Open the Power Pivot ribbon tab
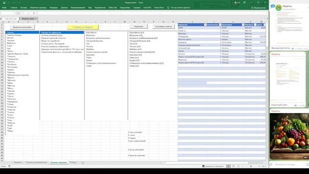The image size is (309, 174). [x=159, y=8]
